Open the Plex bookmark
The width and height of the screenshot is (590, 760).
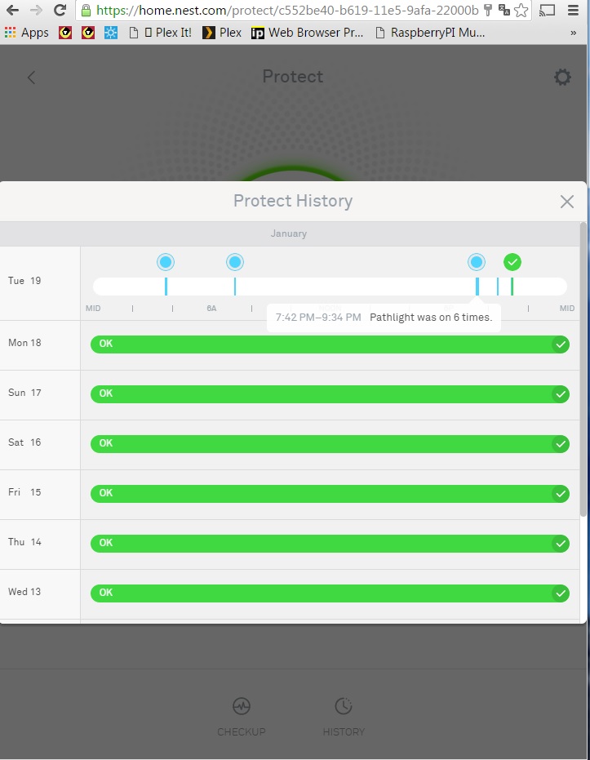coord(222,33)
